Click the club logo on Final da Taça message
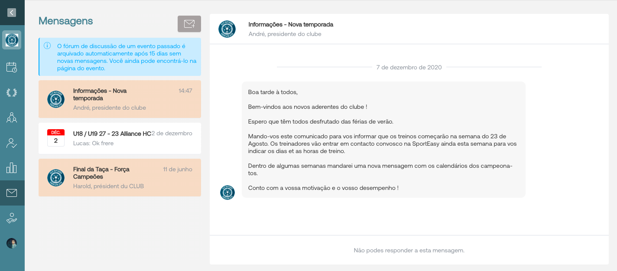 coord(56,178)
